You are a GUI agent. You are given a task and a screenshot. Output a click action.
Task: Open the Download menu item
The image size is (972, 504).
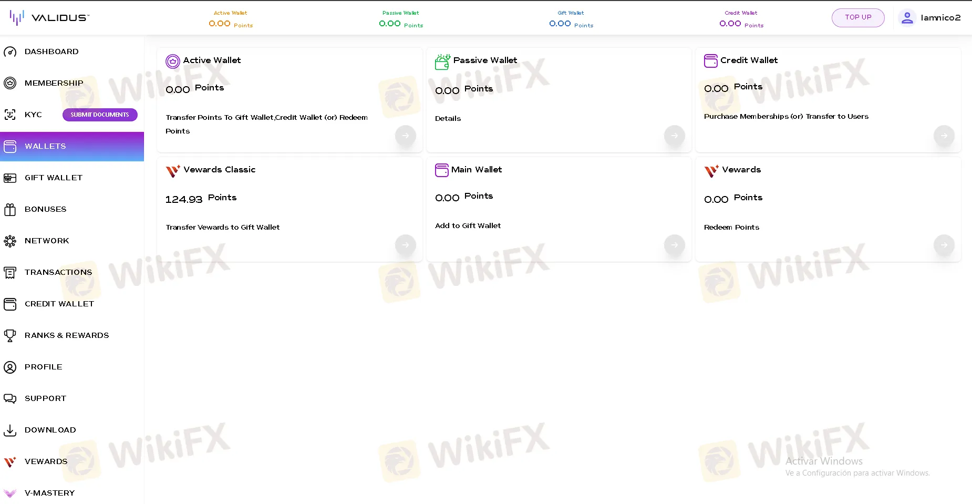(72, 430)
